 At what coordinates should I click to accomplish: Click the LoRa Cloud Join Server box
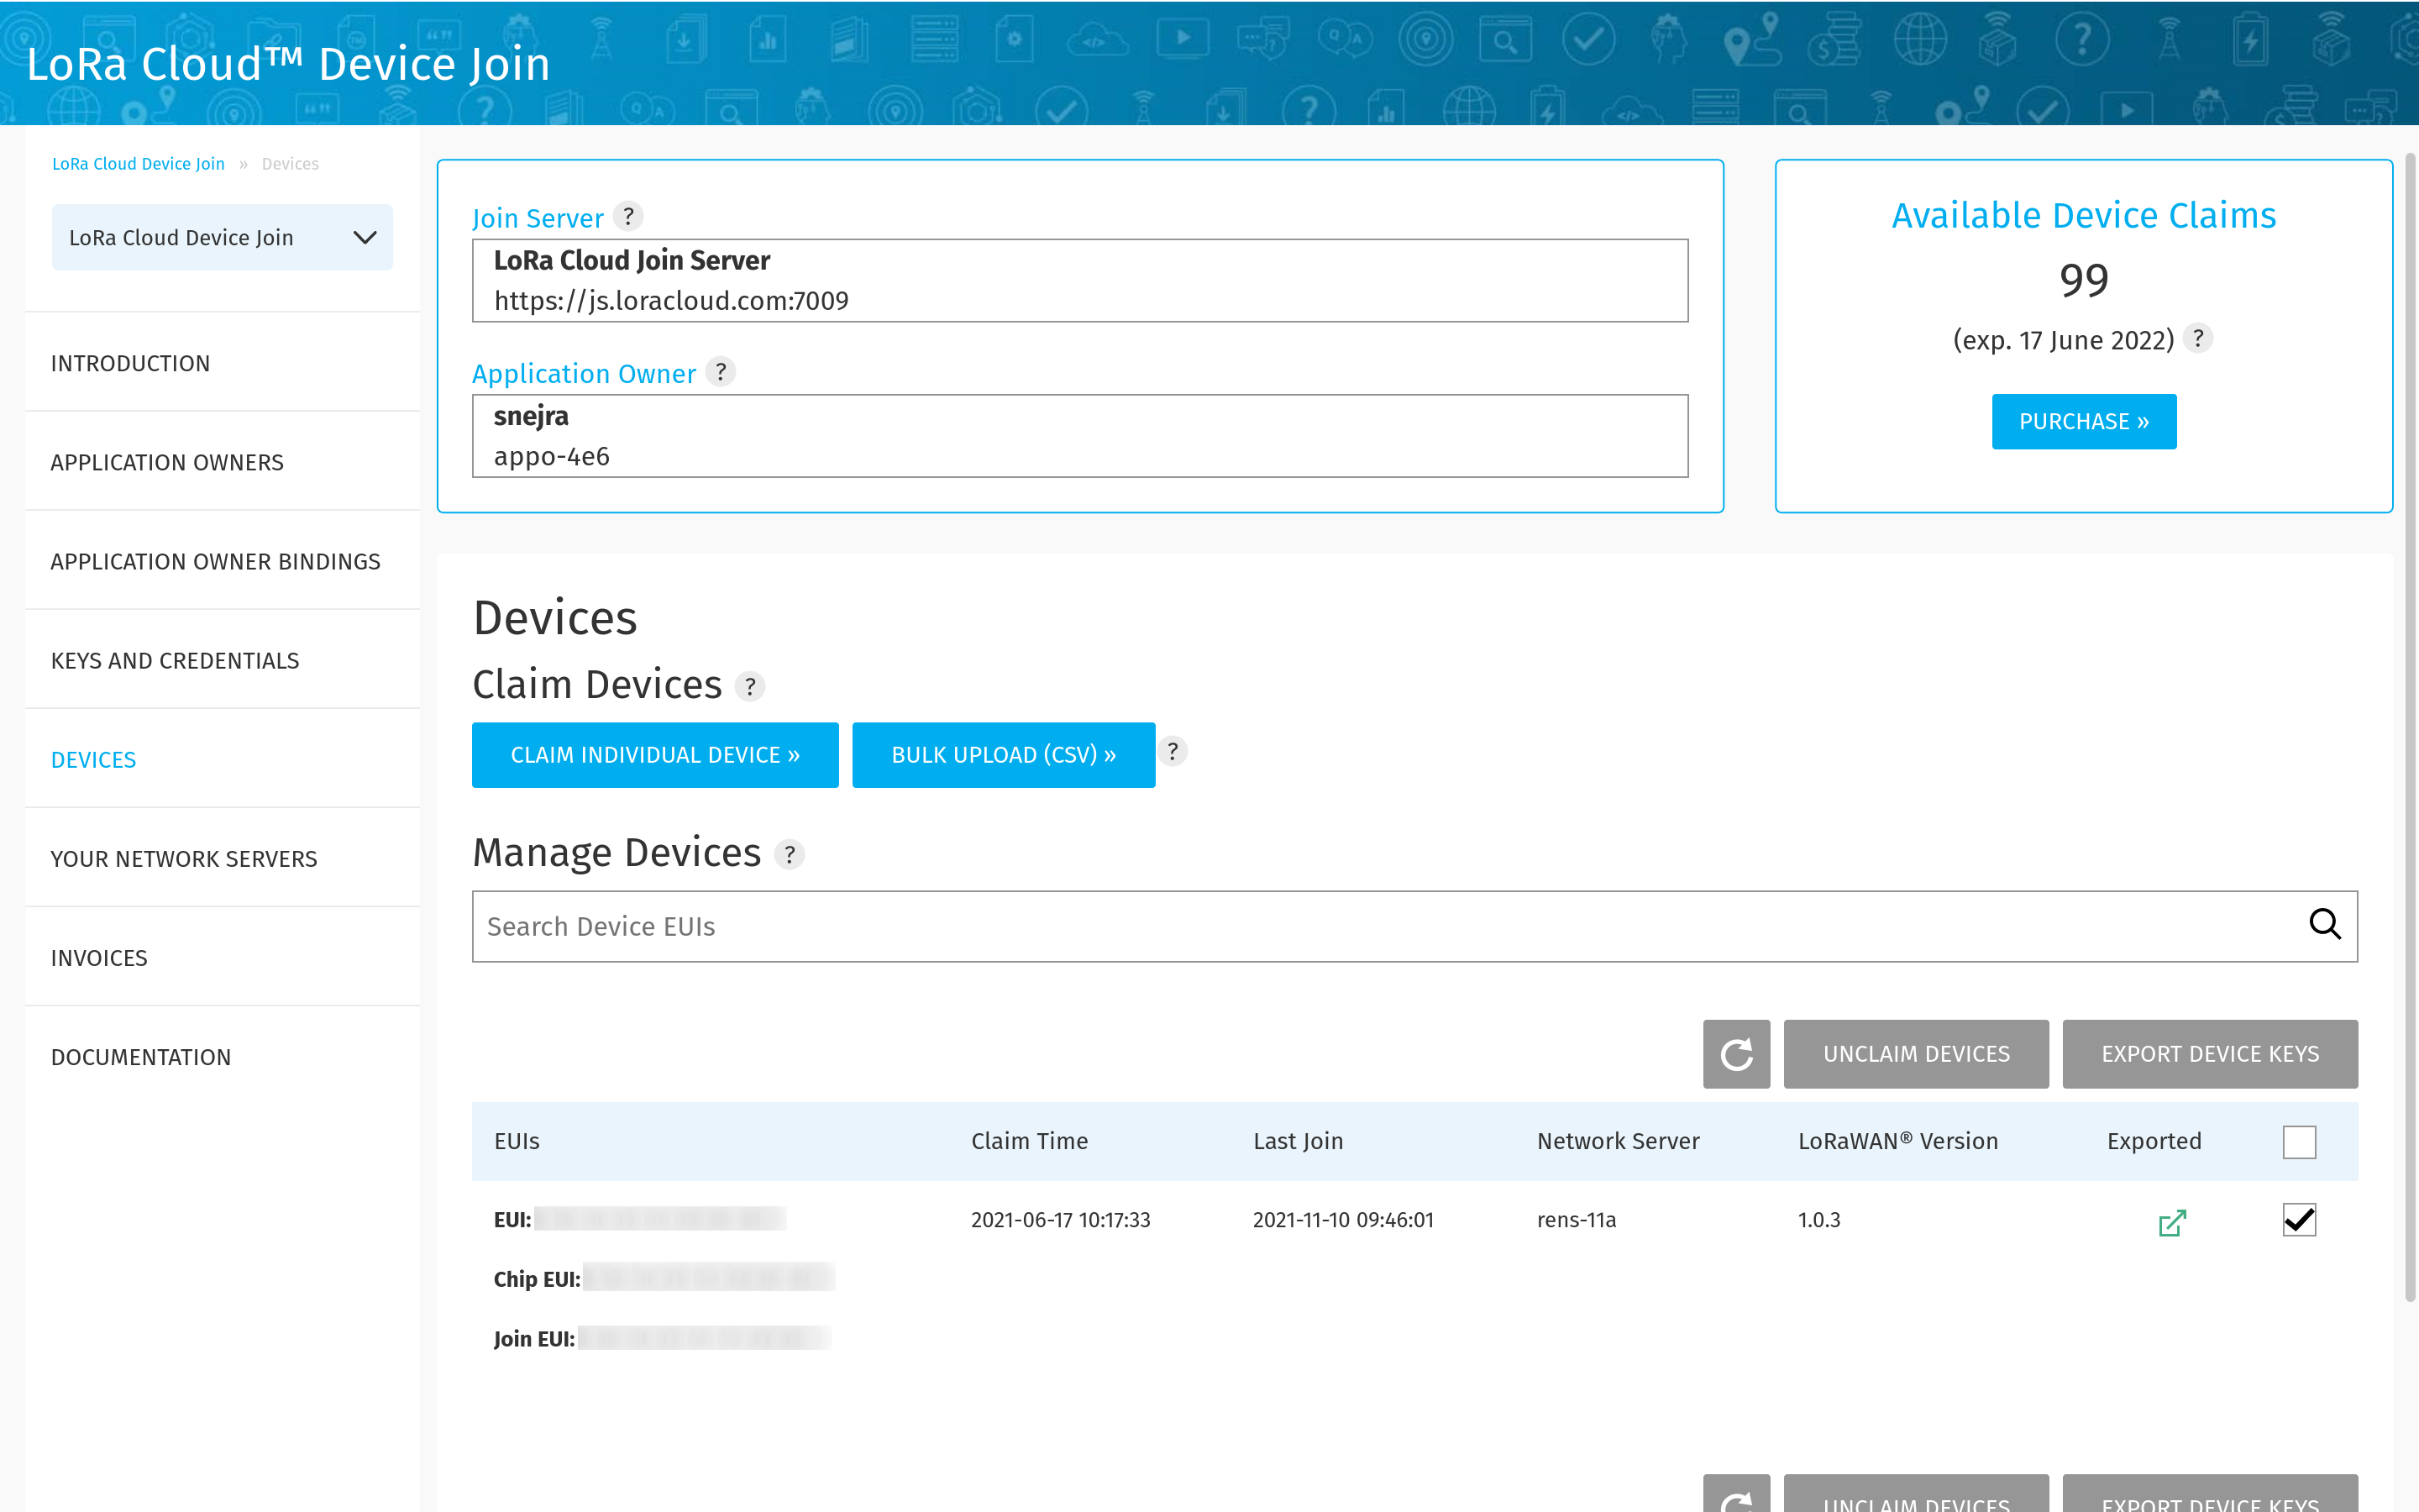[1079, 280]
